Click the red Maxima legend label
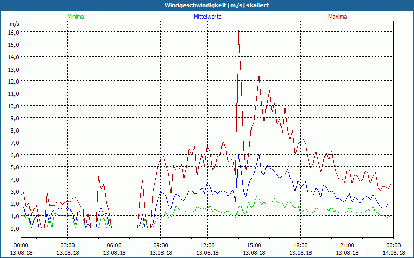Screen dimensions: 414x258 point(337,17)
